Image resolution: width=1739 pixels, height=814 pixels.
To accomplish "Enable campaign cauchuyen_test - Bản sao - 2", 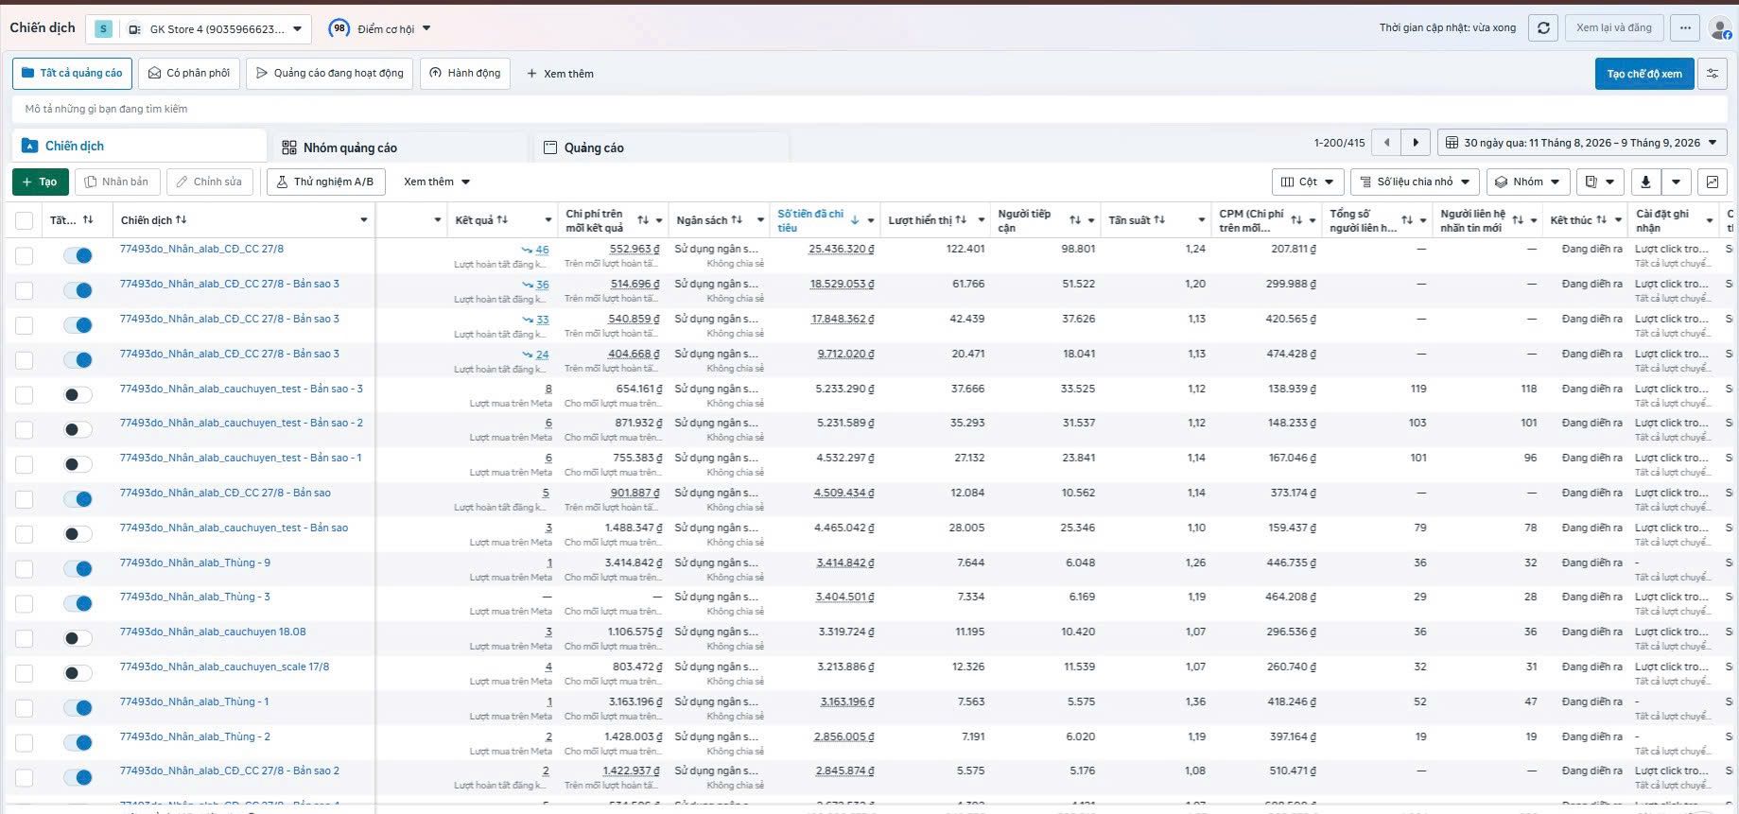I will point(78,429).
